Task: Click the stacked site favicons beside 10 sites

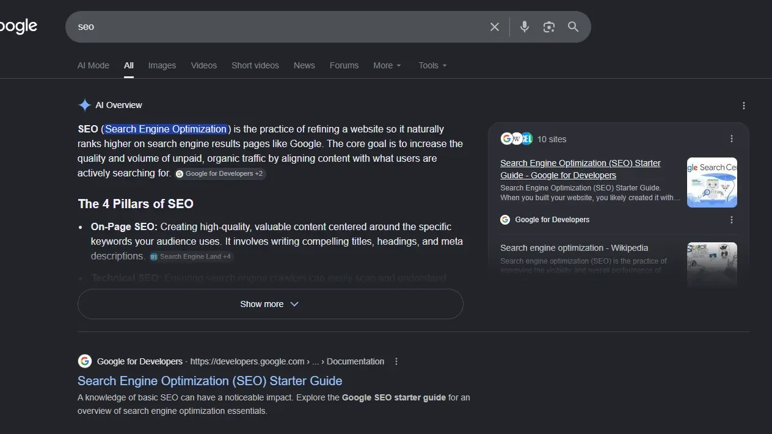Action: coord(517,139)
